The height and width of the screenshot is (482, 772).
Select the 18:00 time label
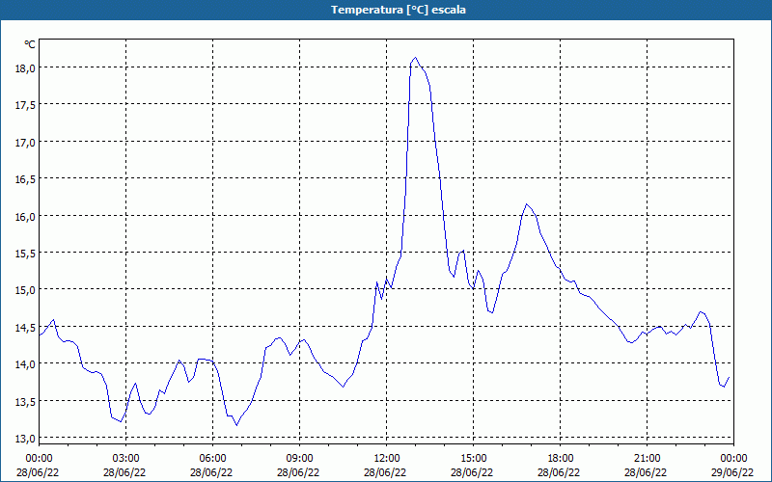pyautogui.click(x=560, y=459)
